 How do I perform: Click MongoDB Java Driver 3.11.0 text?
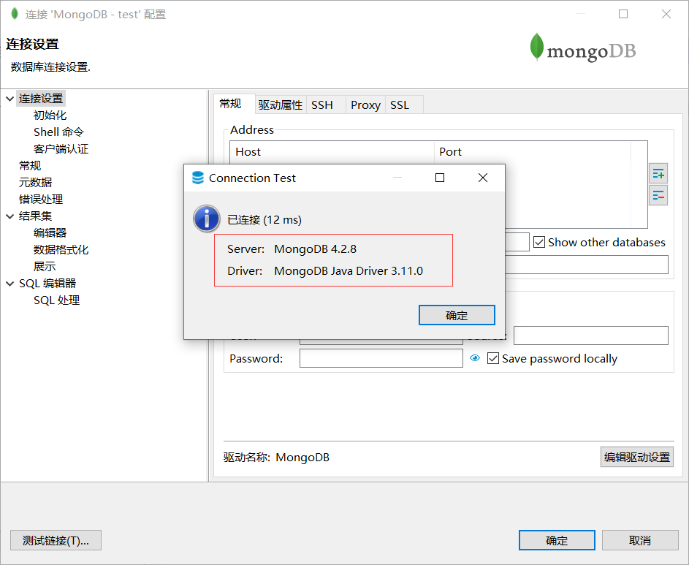coord(349,271)
